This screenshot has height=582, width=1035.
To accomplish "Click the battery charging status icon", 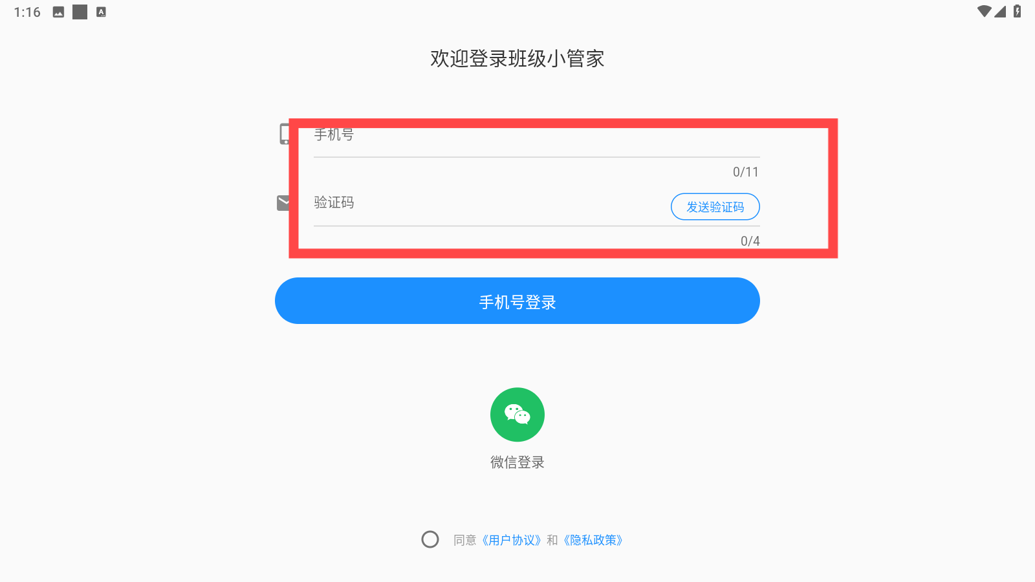I will coord(1018,11).
